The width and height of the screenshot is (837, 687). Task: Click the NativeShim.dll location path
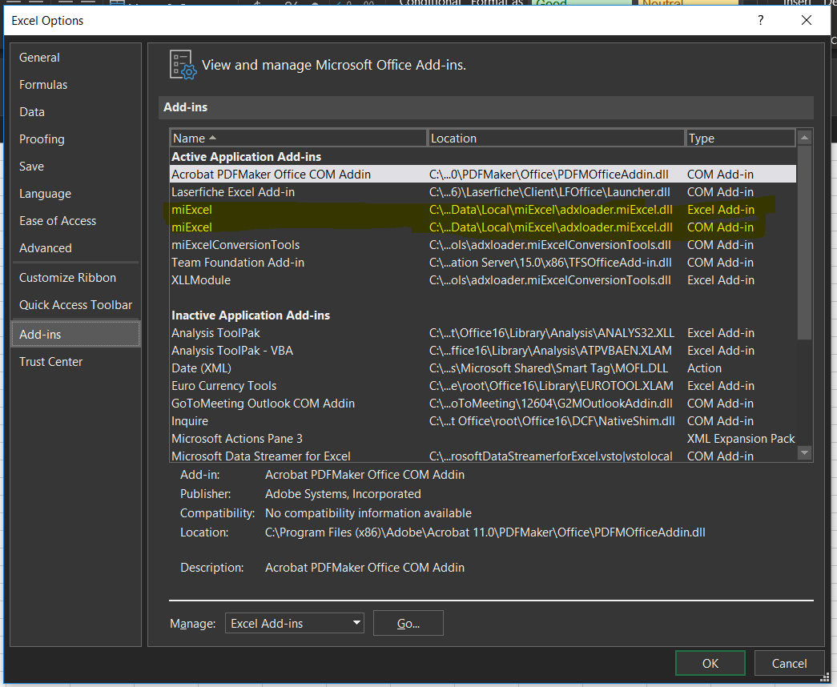coord(552,420)
